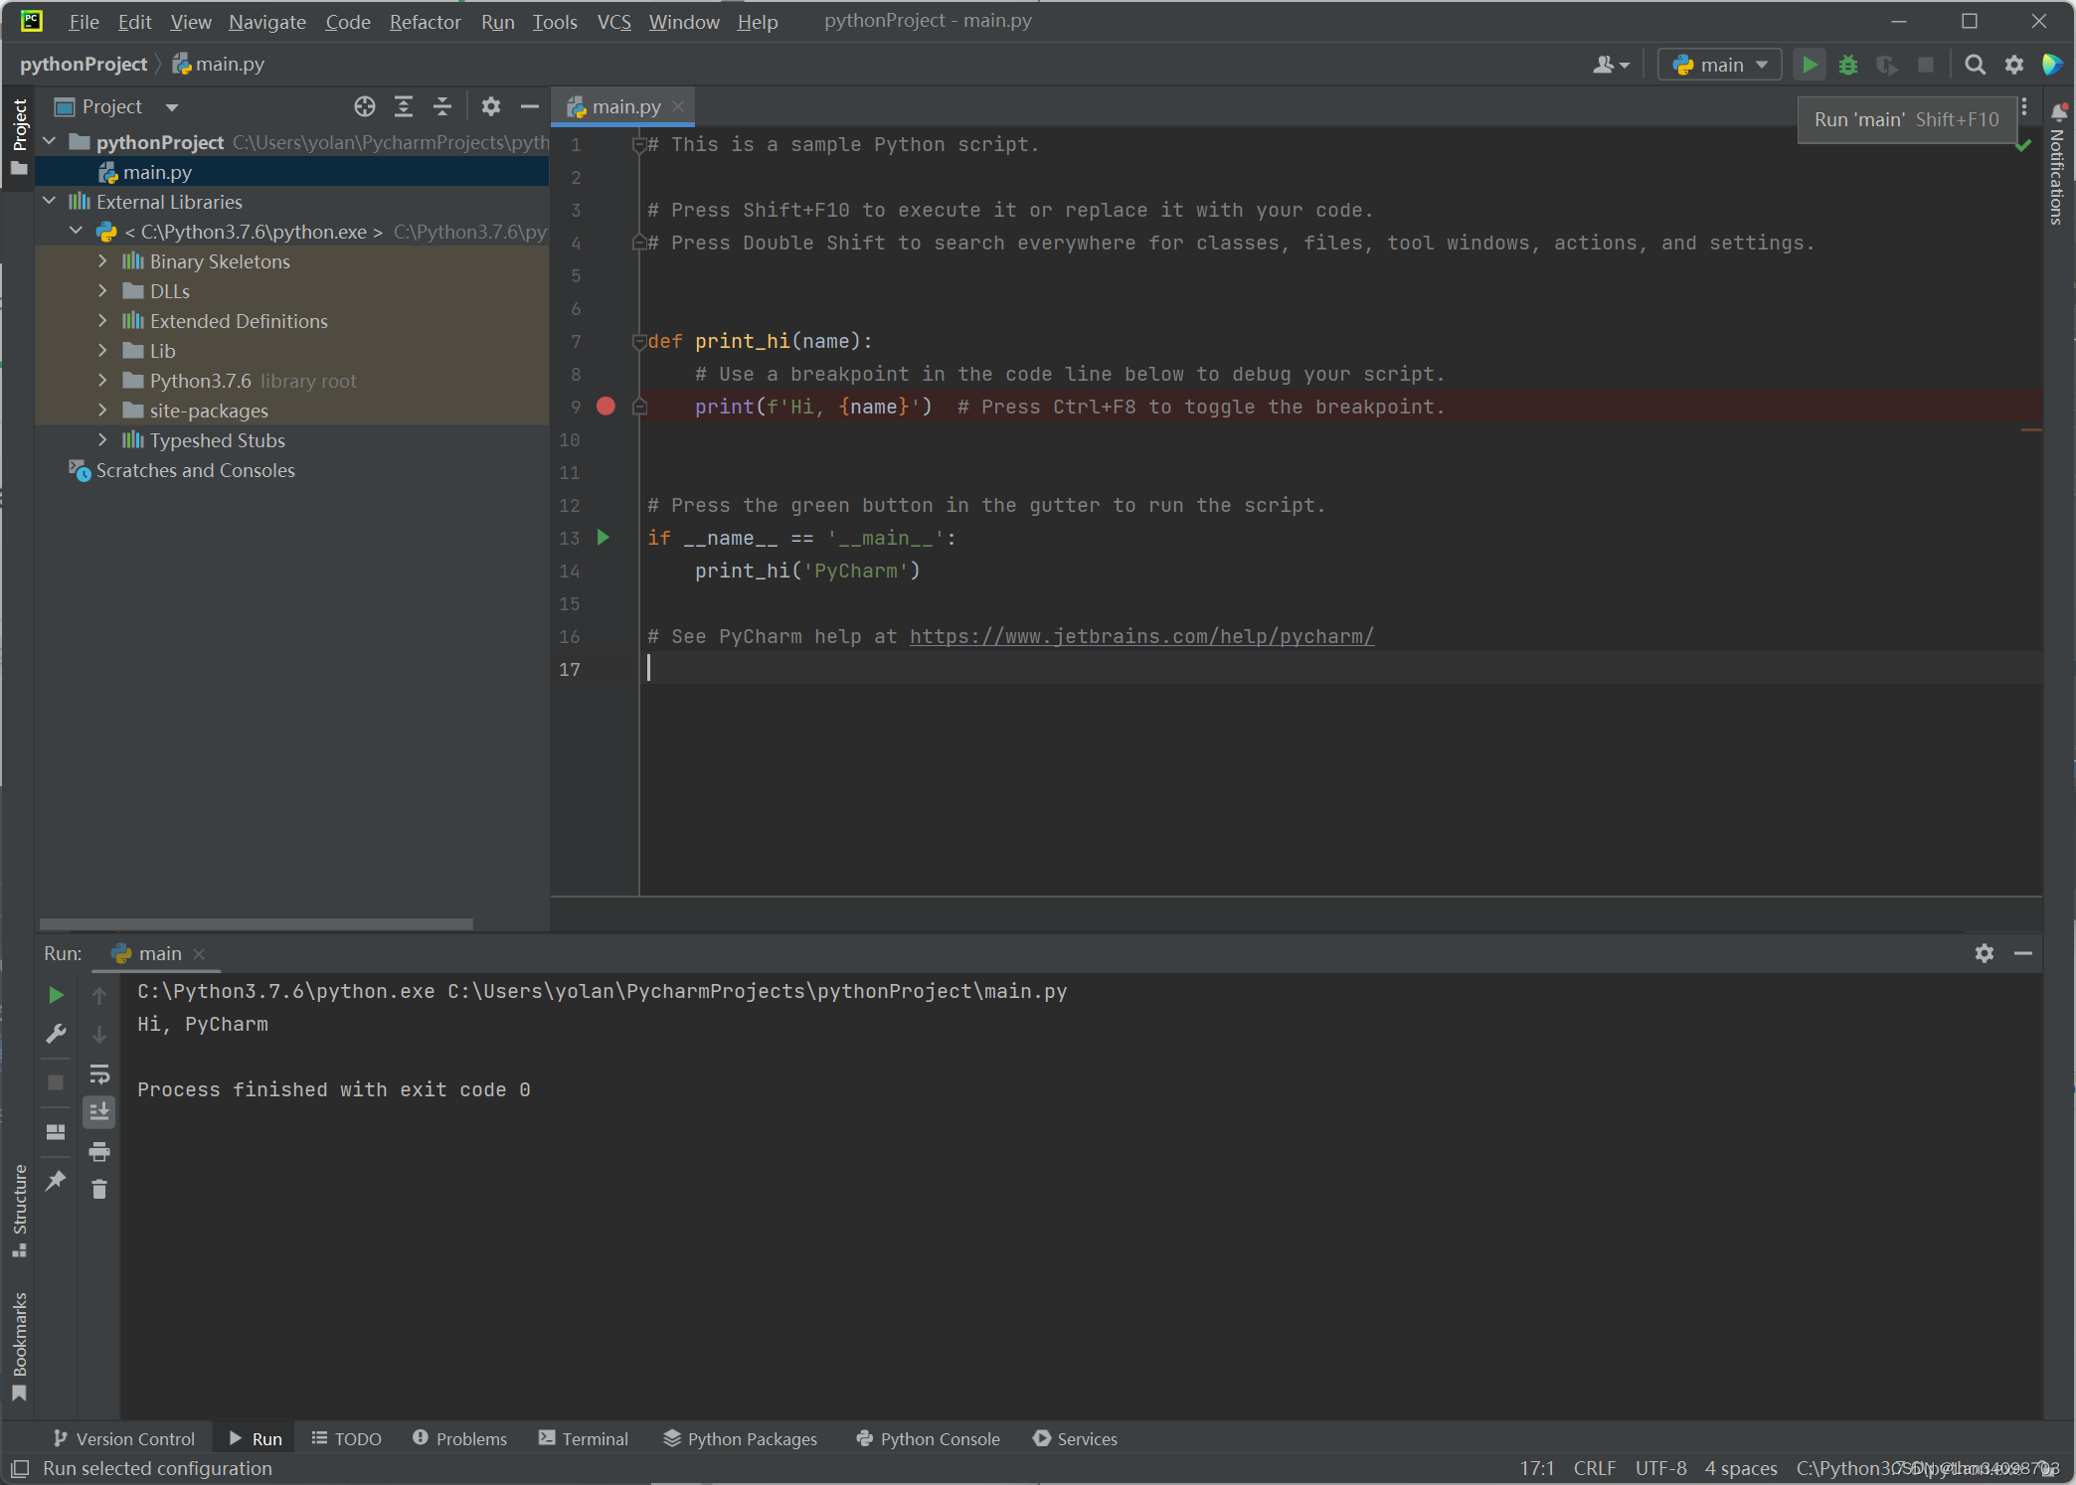Screen dimensions: 2076x1485
Task: Switch to the Terminal tool window tab
Action: [584, 1438]
